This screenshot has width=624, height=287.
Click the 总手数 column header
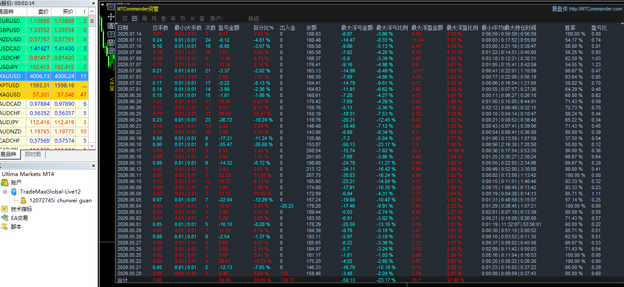160,28
